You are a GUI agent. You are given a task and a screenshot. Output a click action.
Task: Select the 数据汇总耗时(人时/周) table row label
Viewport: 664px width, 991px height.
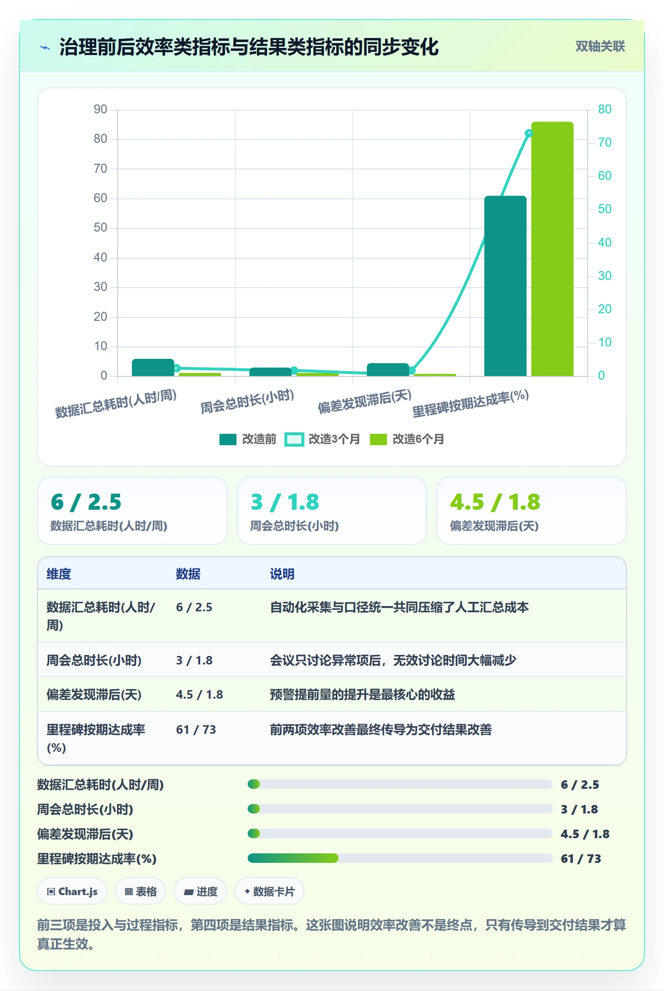tap(101, 616)
